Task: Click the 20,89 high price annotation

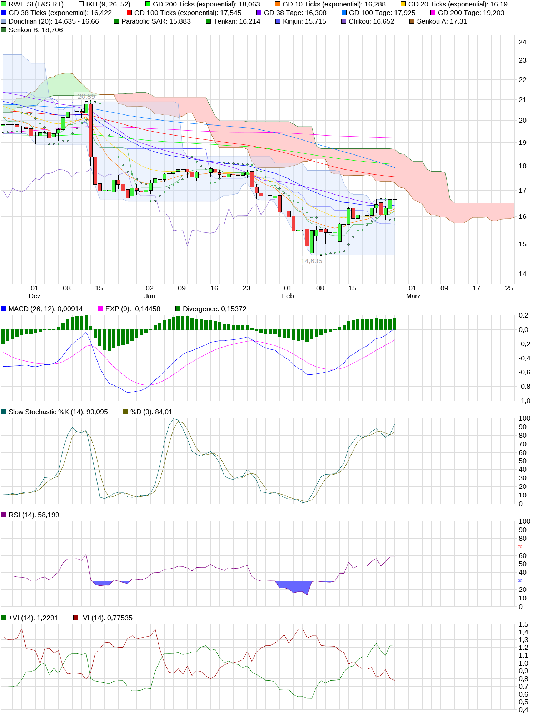Action: tap(86, 97)
